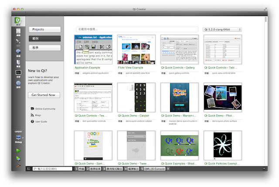Open the Photo Surface demo thumbnail
The height and width of the screenshot is (187, 279).
coord(223,98)
